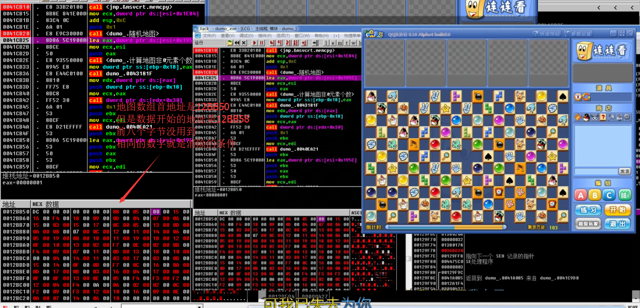Click the chat input field beside 发言
Viewport: 640px width, 308px height.
click(x=596, y=171)
